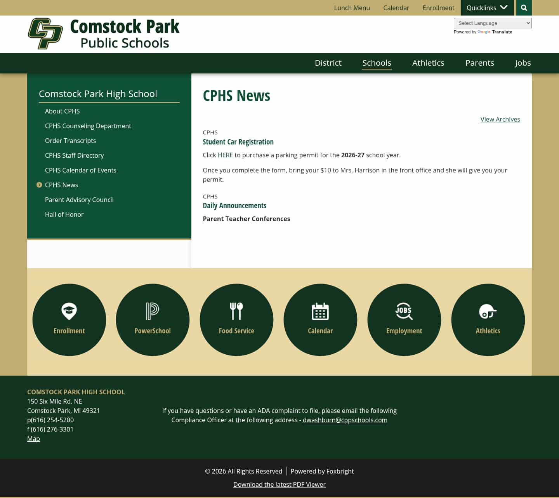Click the Map link in footer
Screen dimensions: 559x498
pos(33,439)
